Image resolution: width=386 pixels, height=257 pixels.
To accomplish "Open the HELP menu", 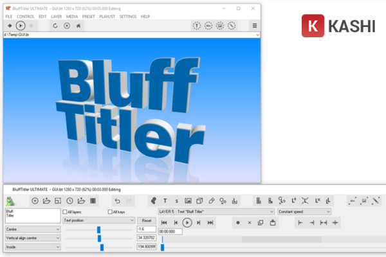I will coord(145,17).
